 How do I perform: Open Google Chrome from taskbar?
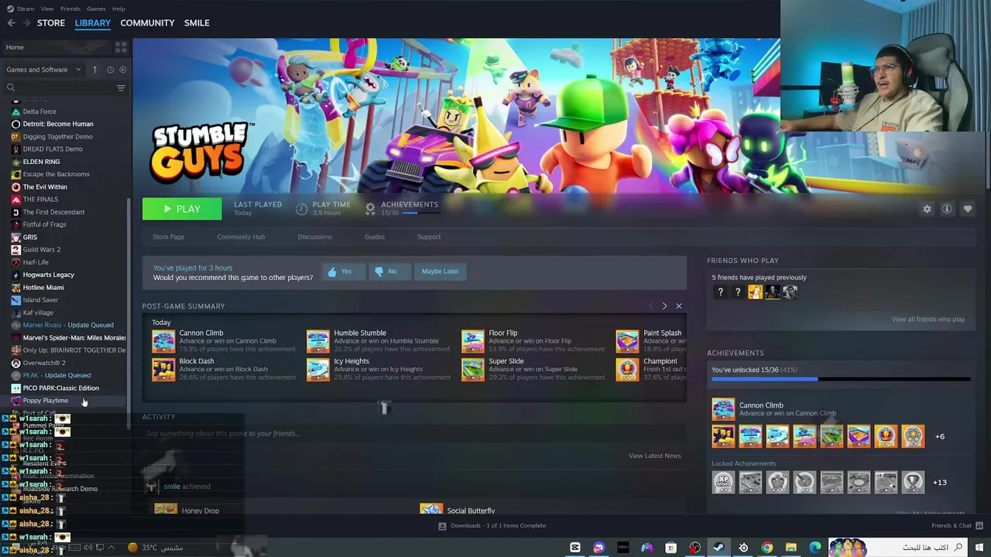click(766, 548)
